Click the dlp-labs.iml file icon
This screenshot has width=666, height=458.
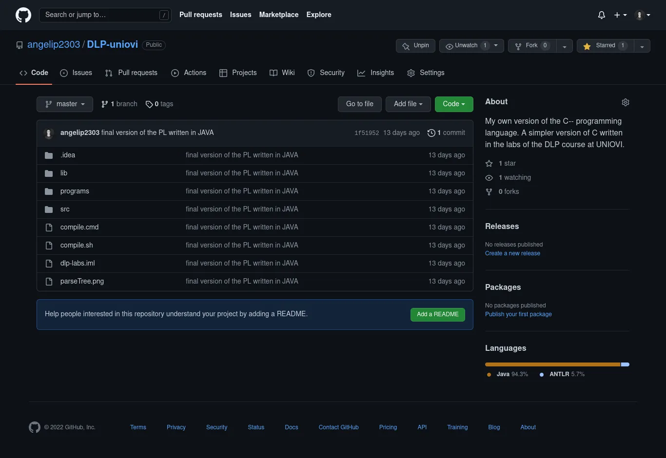(x=49, y=264)
